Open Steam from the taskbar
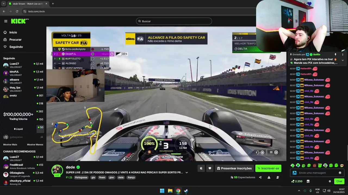The image size is (348, 195). [x=186, y=191]
